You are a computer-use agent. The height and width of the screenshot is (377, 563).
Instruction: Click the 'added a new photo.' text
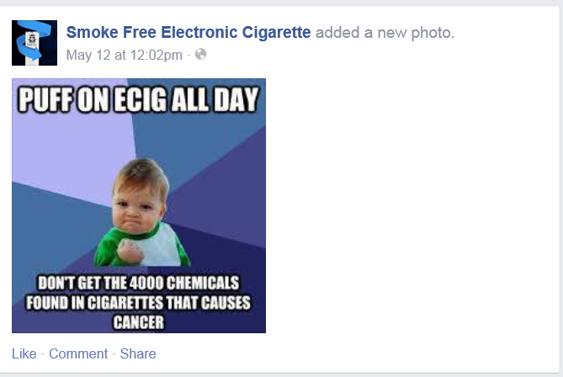click(385, 33)
